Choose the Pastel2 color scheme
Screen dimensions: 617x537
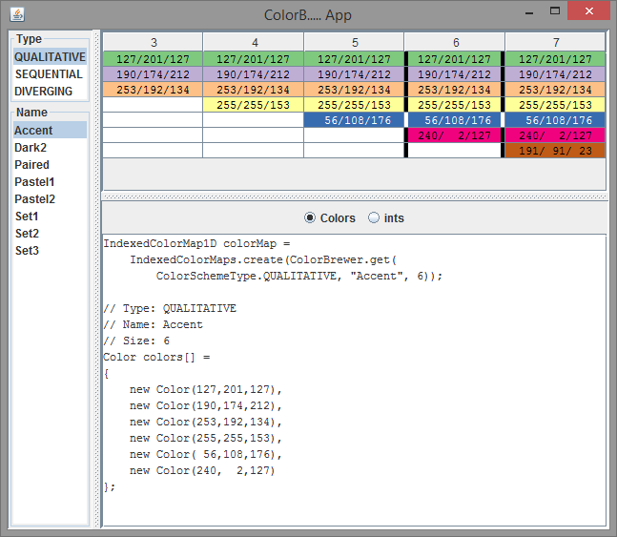(50, 199)
